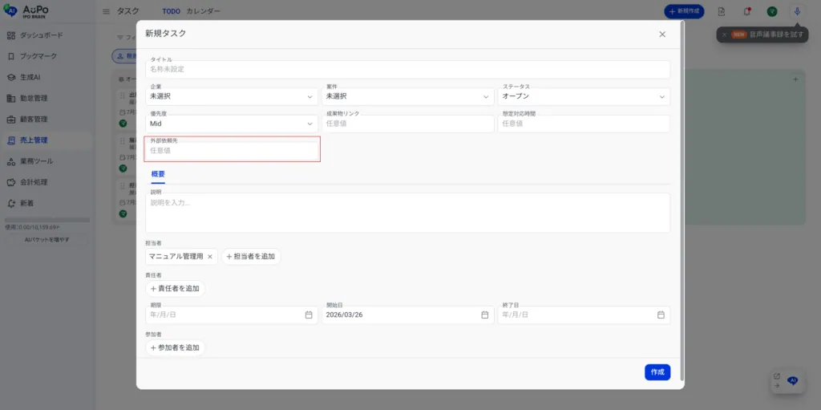Click the 開始日 date field
This screenshot has width=821, height=410.
(408, 315)
